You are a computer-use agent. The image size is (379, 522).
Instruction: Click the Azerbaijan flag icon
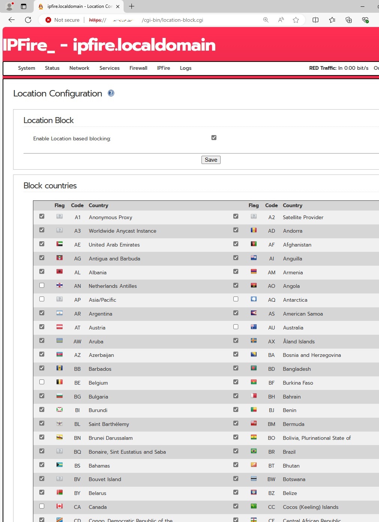[x=60, y=354]
